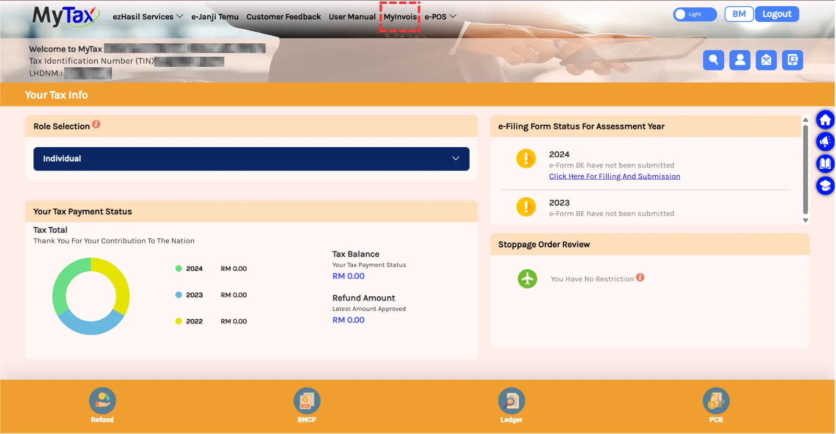Open the blue receipt icon beside mail
This screenshot has height=434, width=836.
click(x=793, y=60)
